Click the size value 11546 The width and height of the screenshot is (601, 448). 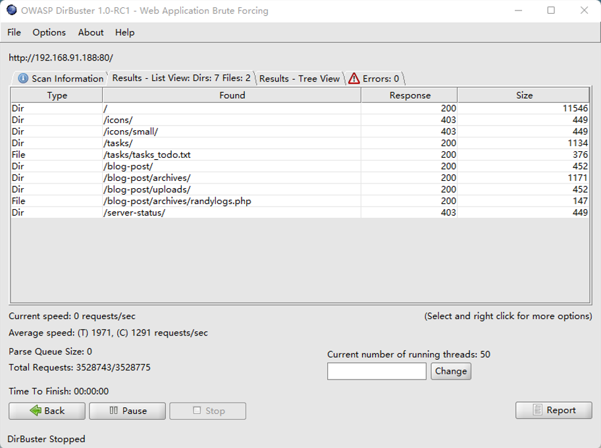[x=575, y=109]
